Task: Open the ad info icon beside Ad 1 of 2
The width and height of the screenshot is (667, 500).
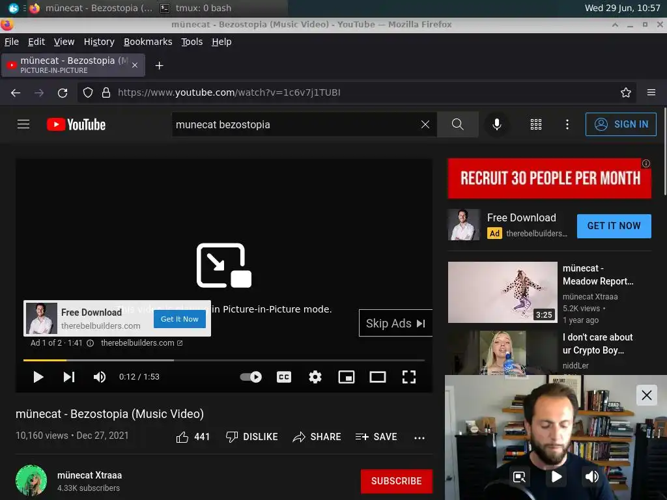Action: click(90, 343)
